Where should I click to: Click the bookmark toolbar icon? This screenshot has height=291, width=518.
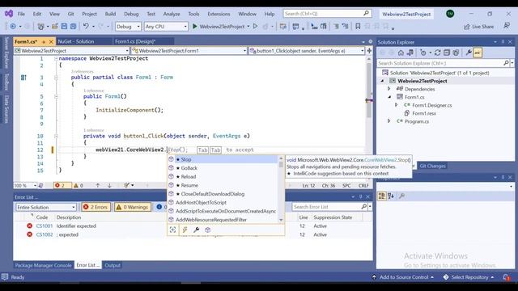[358, 27]
